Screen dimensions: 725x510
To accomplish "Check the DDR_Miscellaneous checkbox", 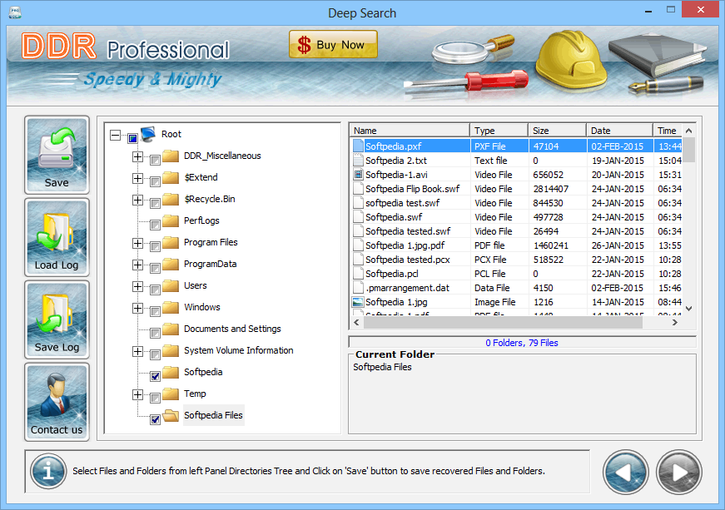I will tap(156, 160).
